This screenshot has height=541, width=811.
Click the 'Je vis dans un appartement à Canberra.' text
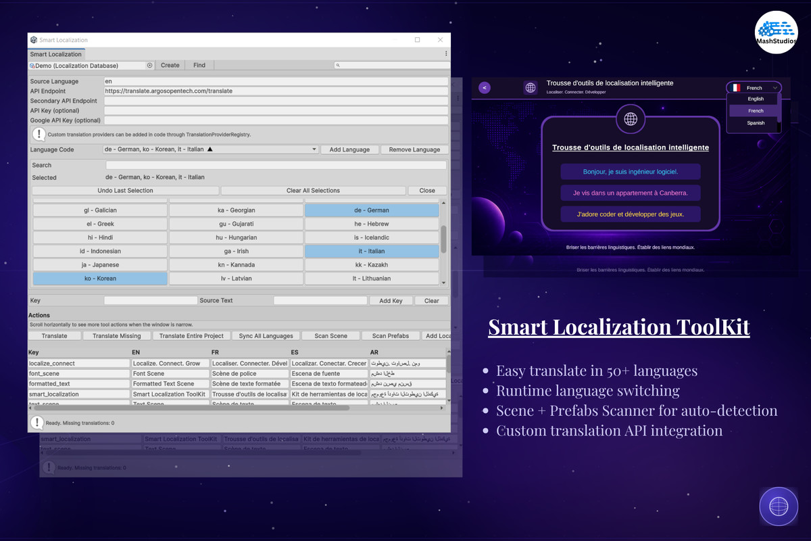(631, 193)
